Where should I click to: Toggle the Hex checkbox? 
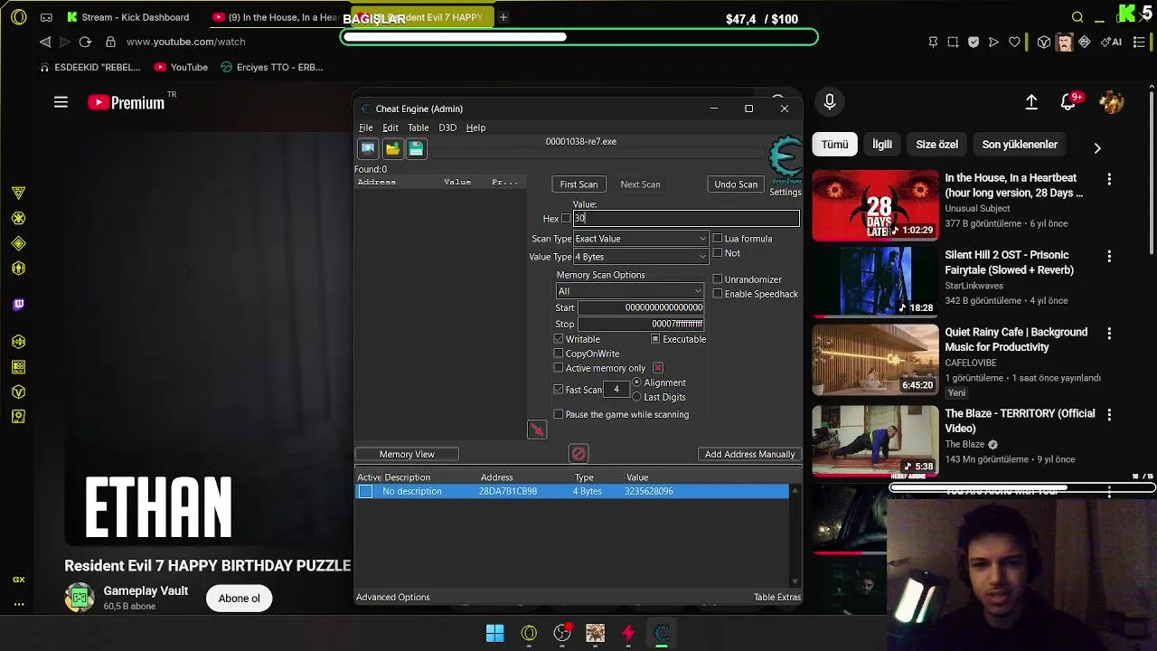pyautogui.click(x=566, y=218)
